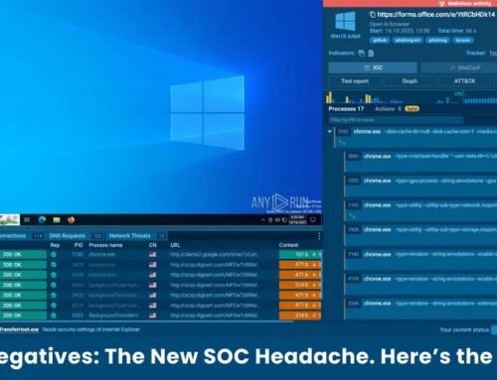Click the Malicious activity warning icon
Viewport: 497px width, 380px height.
click(441, 4)
